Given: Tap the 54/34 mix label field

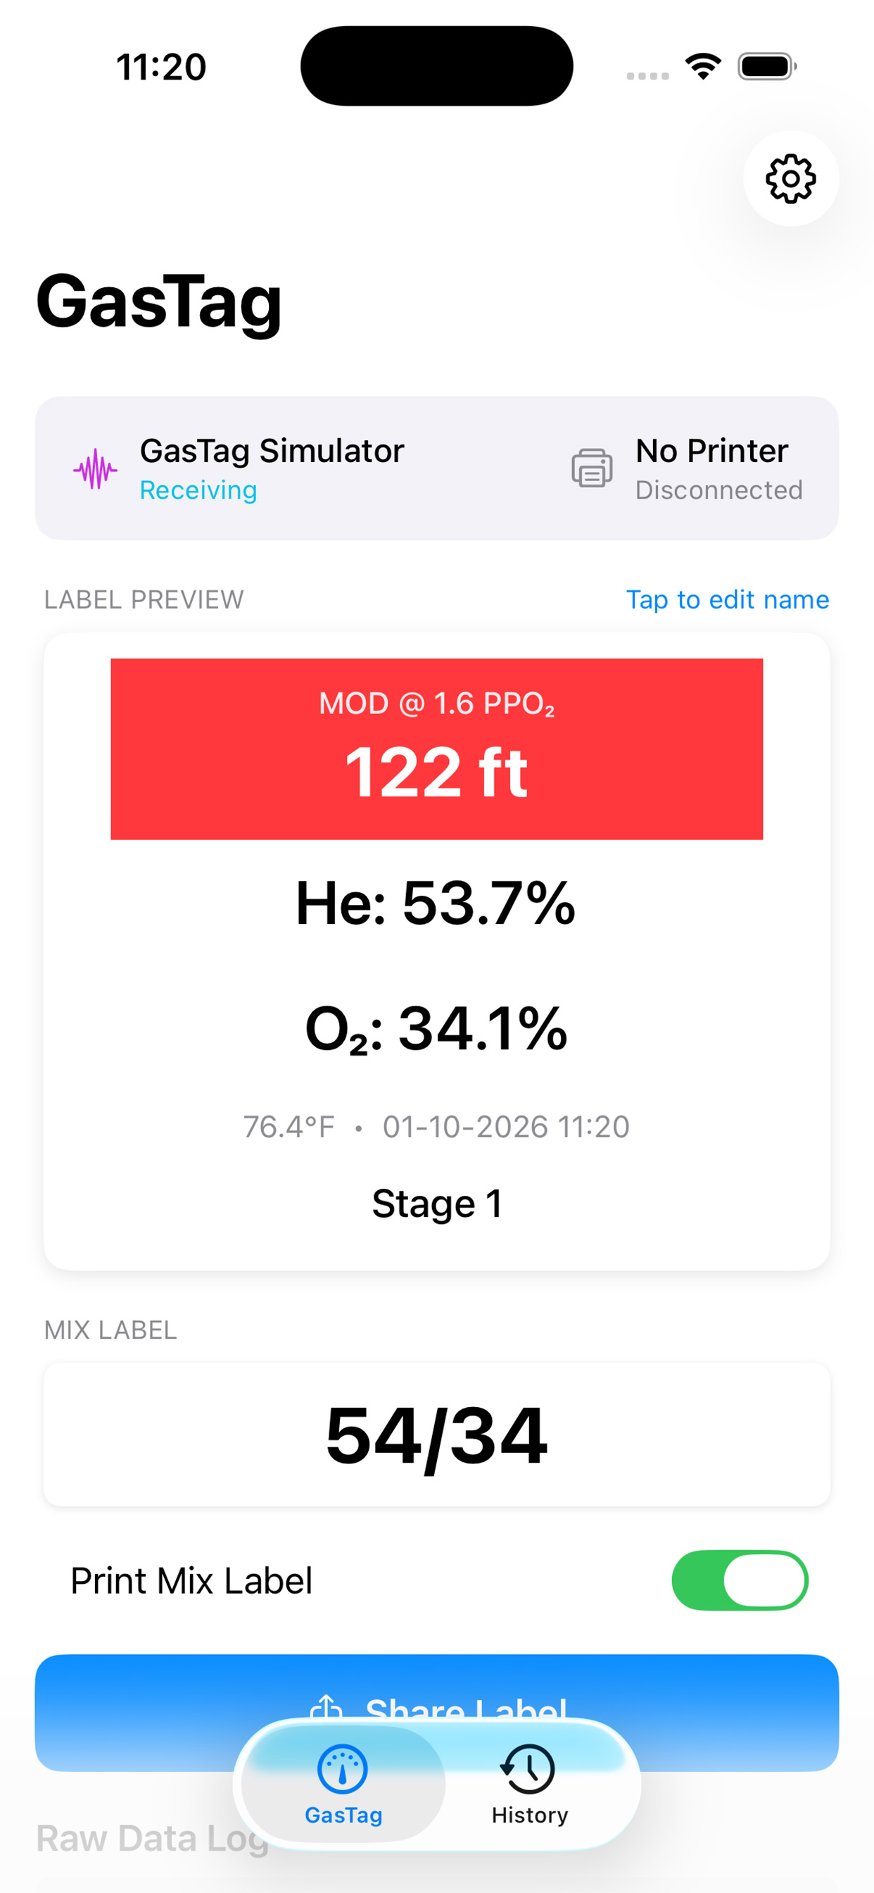Looking at the screenshot, I should [437, 1433].
